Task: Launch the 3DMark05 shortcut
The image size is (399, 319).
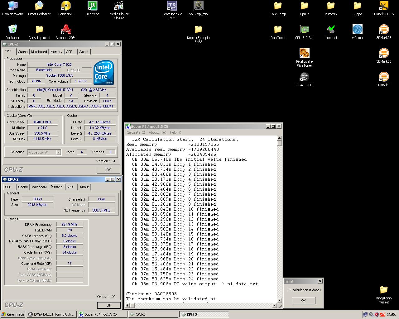Action: point(384,56)
